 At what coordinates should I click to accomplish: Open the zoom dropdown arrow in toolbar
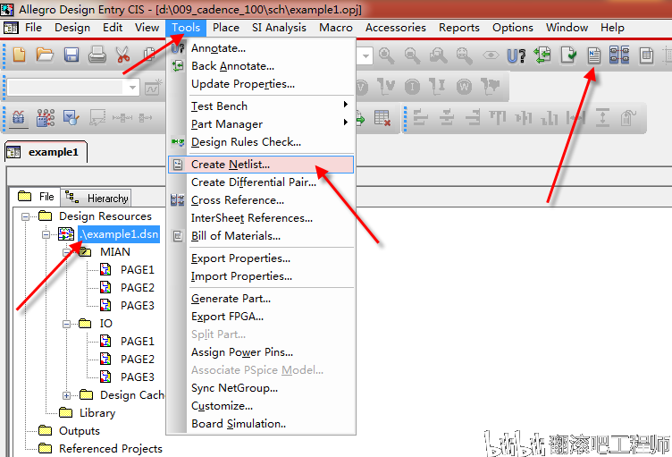click(365, 55)
